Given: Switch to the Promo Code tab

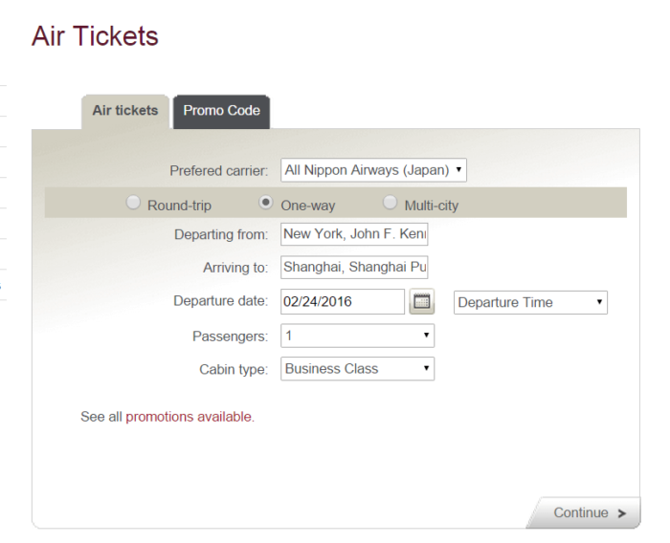Looking at the screenshot, I should coord(221,112).
